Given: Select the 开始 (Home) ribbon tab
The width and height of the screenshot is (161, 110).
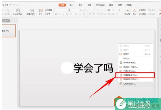Looking at the screenshot, I should pos(62,5).
